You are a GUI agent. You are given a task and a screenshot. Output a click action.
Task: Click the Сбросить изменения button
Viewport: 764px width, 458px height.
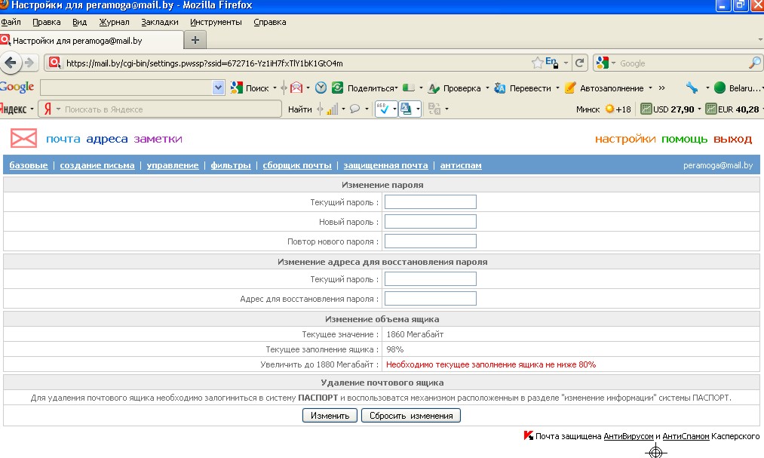(x=410, y=416)
